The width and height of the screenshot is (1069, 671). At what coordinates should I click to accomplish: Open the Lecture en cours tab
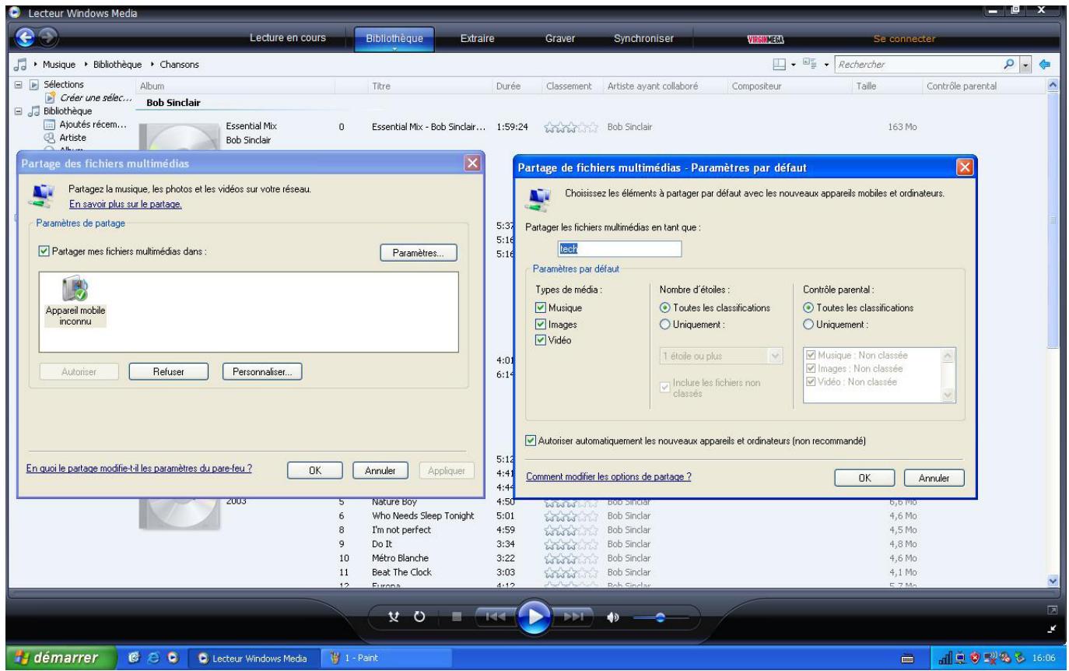click(287, 38)
